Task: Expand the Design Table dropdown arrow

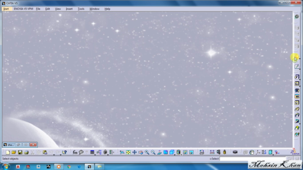Action: coord(95,155)
